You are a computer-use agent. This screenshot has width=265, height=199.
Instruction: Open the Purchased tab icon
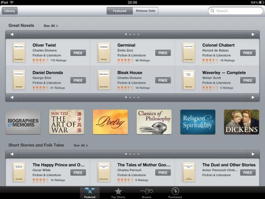pyautogui.click(x=176, y=192)
